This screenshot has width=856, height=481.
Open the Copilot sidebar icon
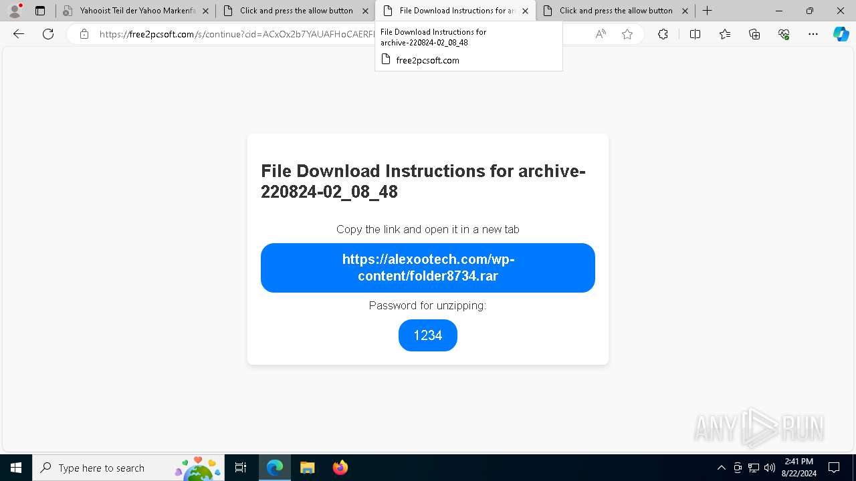(x=841, y=34)
